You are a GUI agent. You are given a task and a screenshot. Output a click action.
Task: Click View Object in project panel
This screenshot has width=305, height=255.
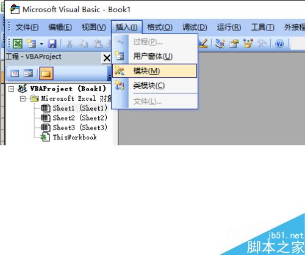click(28, 73)
